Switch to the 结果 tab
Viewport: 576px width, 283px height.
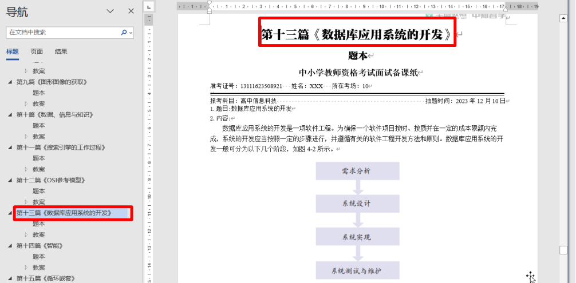coord(61,51)
